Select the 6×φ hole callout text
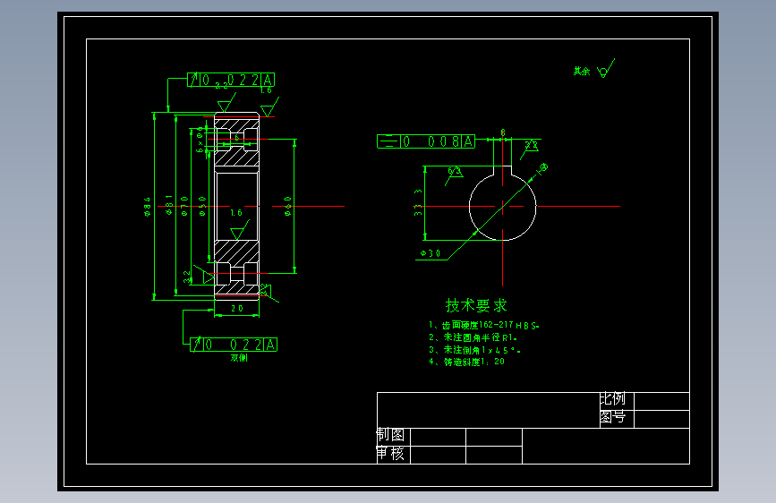 point(200,140)
